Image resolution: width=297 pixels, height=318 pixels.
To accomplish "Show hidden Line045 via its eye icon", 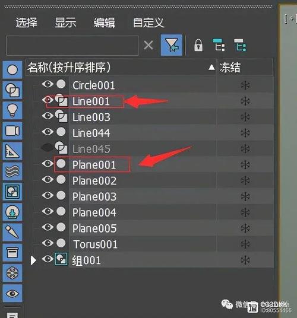I will (x=48, y=148).
